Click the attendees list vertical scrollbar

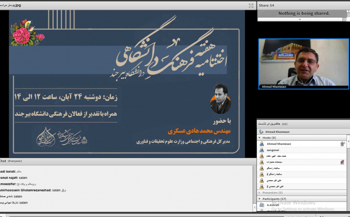[348, 173]
